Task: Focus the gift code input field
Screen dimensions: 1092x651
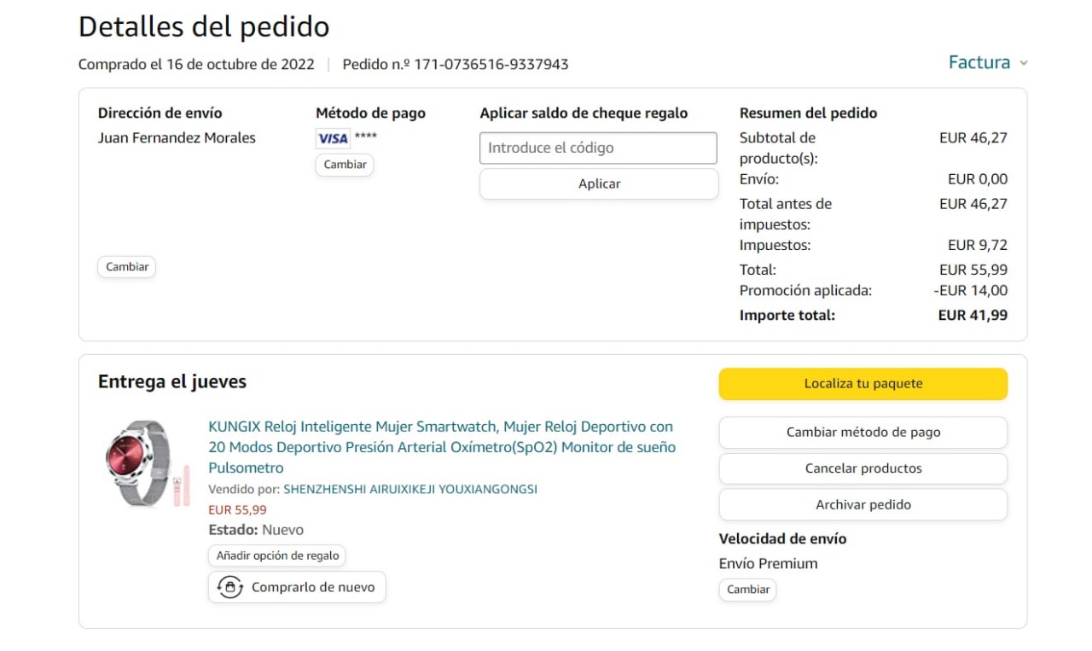Action: [x=598, y=148]
